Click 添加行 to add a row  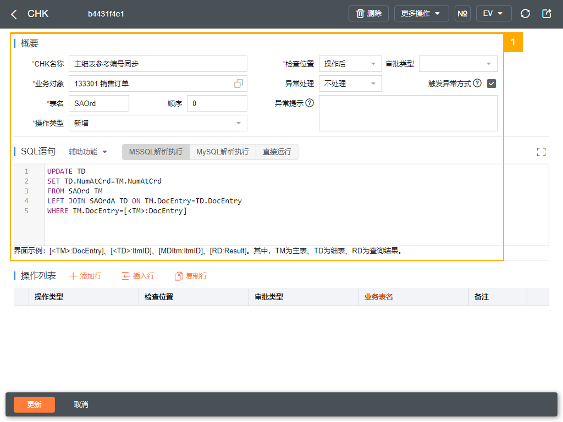click(86, 276)
